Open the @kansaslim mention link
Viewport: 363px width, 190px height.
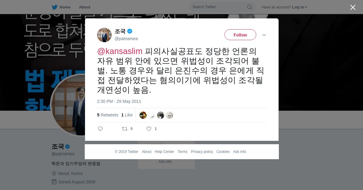point(120,51)
